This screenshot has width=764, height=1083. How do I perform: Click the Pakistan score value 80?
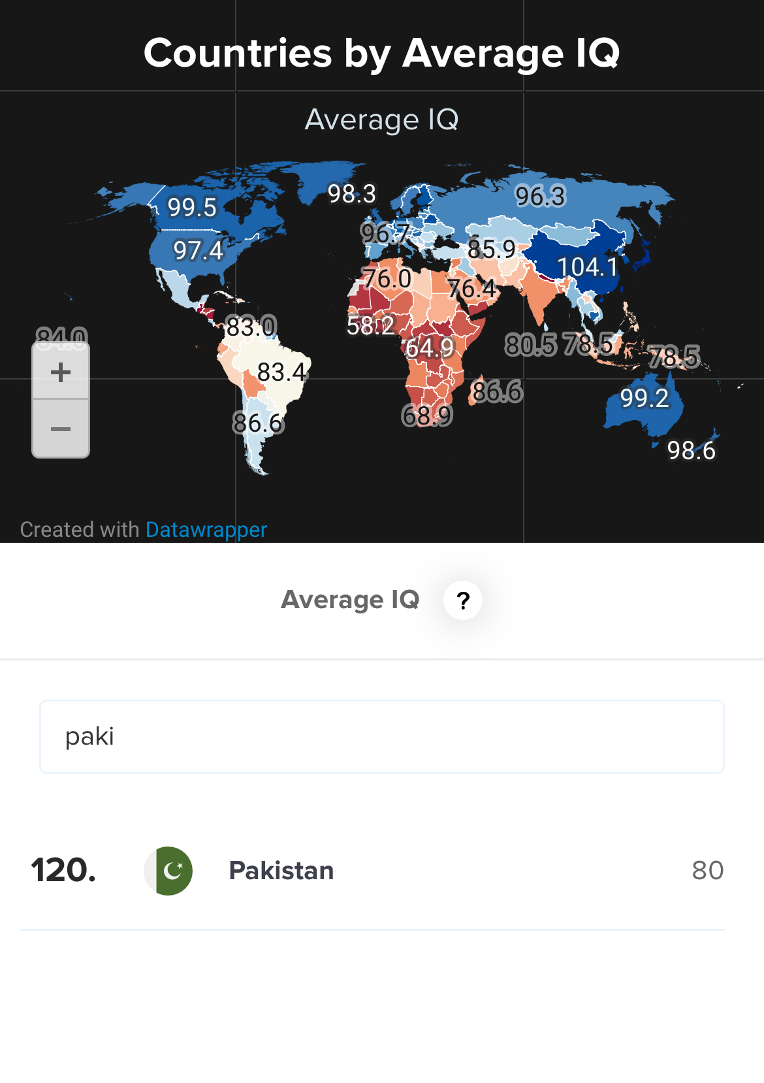708,871
